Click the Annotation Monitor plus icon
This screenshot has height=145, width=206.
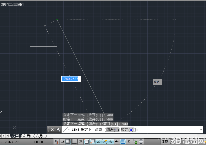[141, 142]
